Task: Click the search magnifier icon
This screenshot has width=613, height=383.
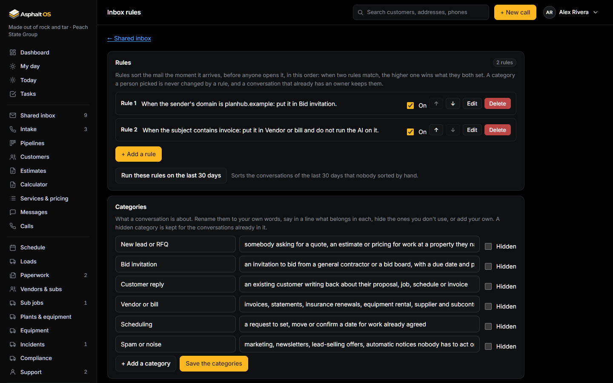Action: [361, 12]
